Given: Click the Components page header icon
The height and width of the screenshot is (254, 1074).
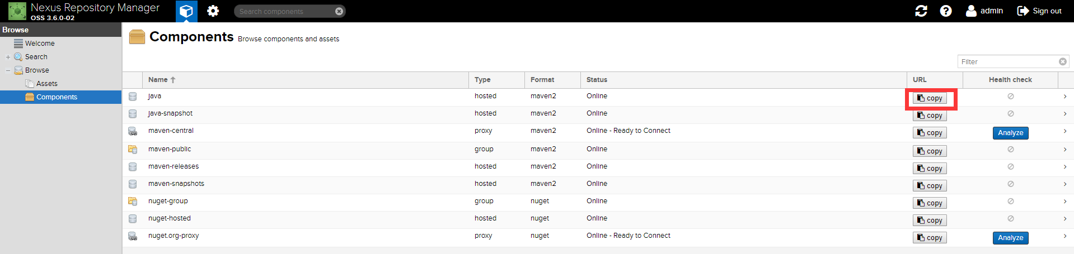Looking at the screenshot, I should [x=137, y=37].
